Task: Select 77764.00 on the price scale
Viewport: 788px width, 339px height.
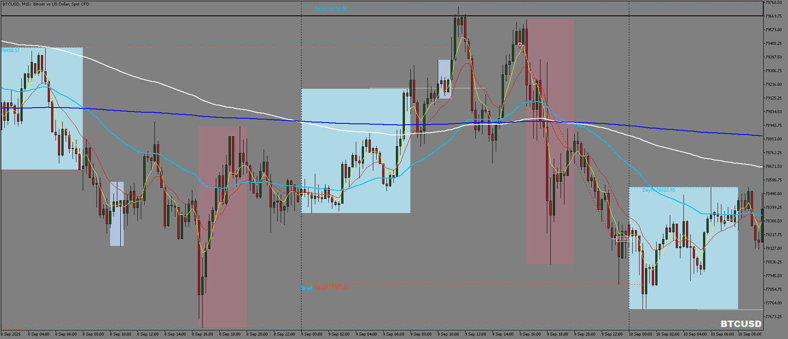Action: (x=774, y=303)
